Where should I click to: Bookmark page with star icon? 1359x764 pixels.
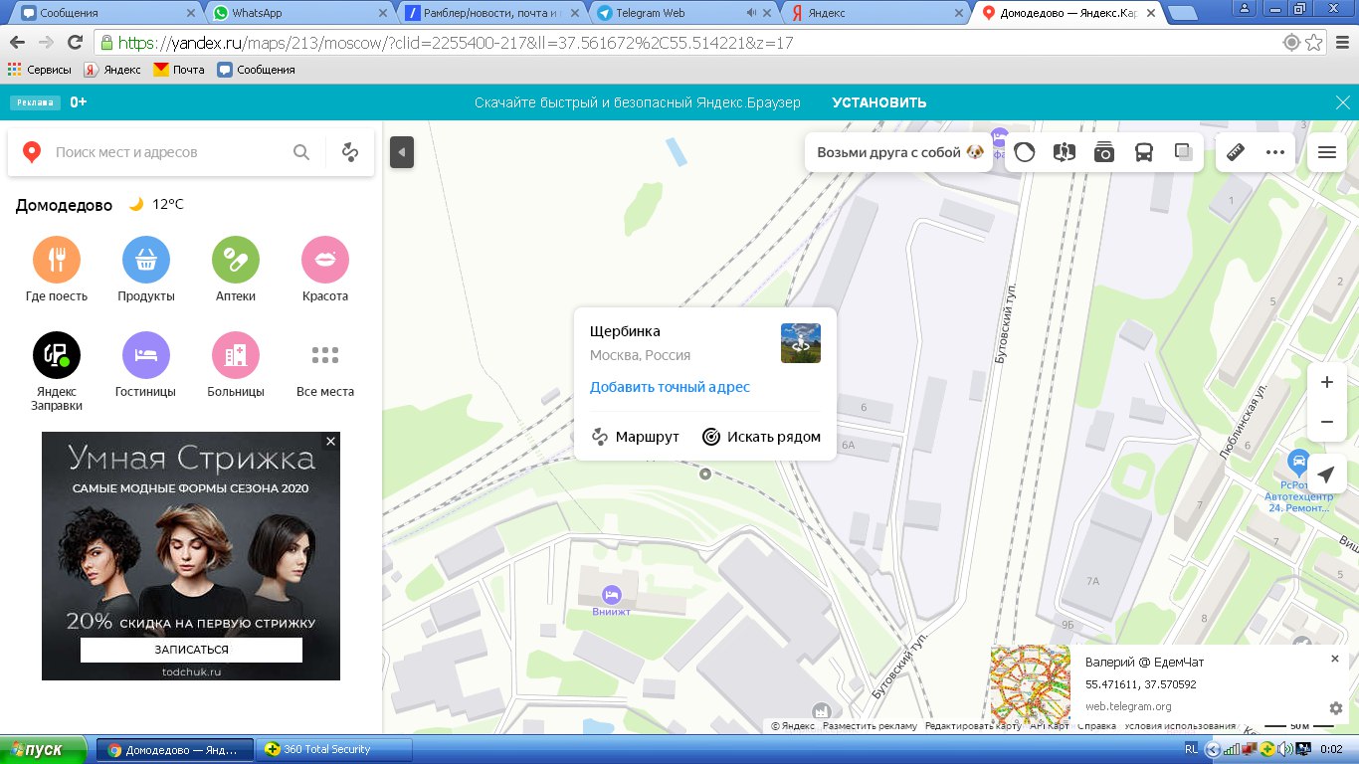[1313, 43]
